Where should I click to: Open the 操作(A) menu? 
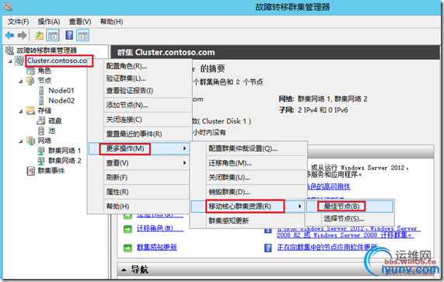point(49,22)
